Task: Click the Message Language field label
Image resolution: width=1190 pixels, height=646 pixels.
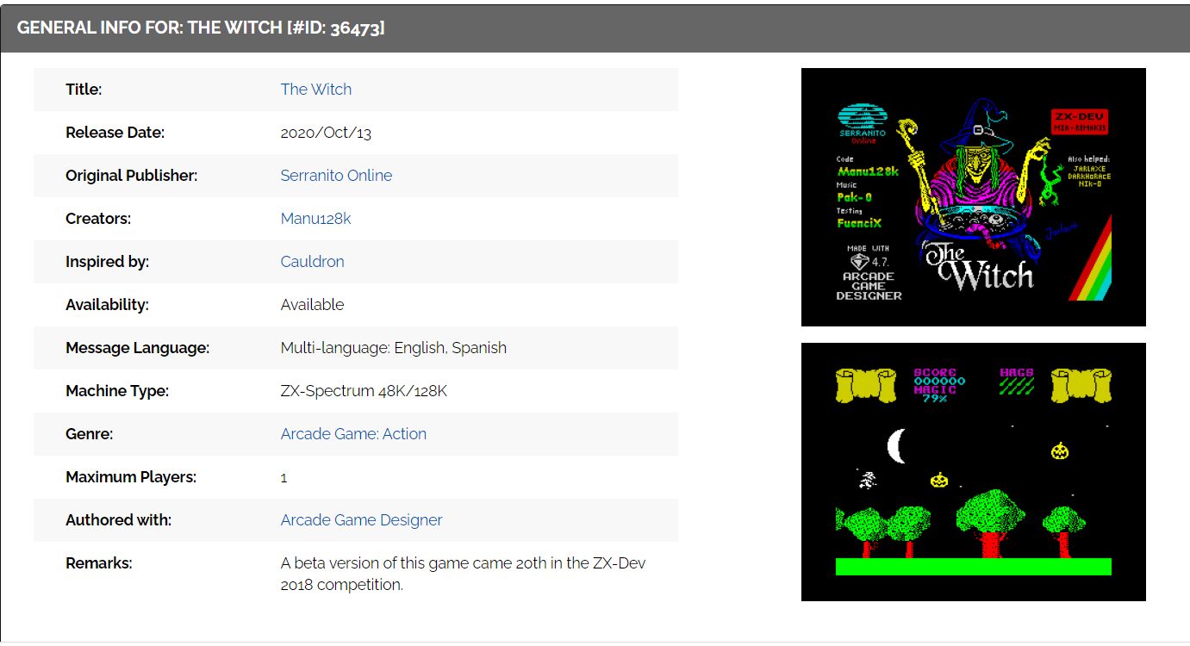Action: click(137, 348)
